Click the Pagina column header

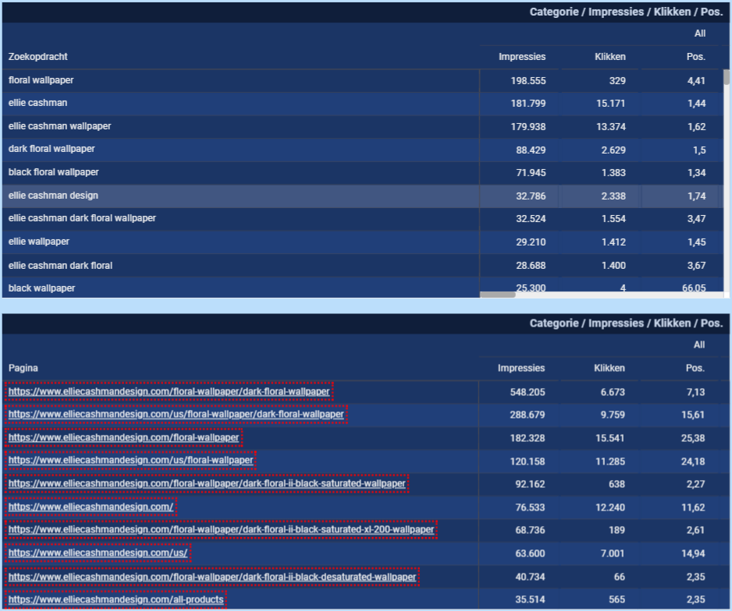point(23,368)
